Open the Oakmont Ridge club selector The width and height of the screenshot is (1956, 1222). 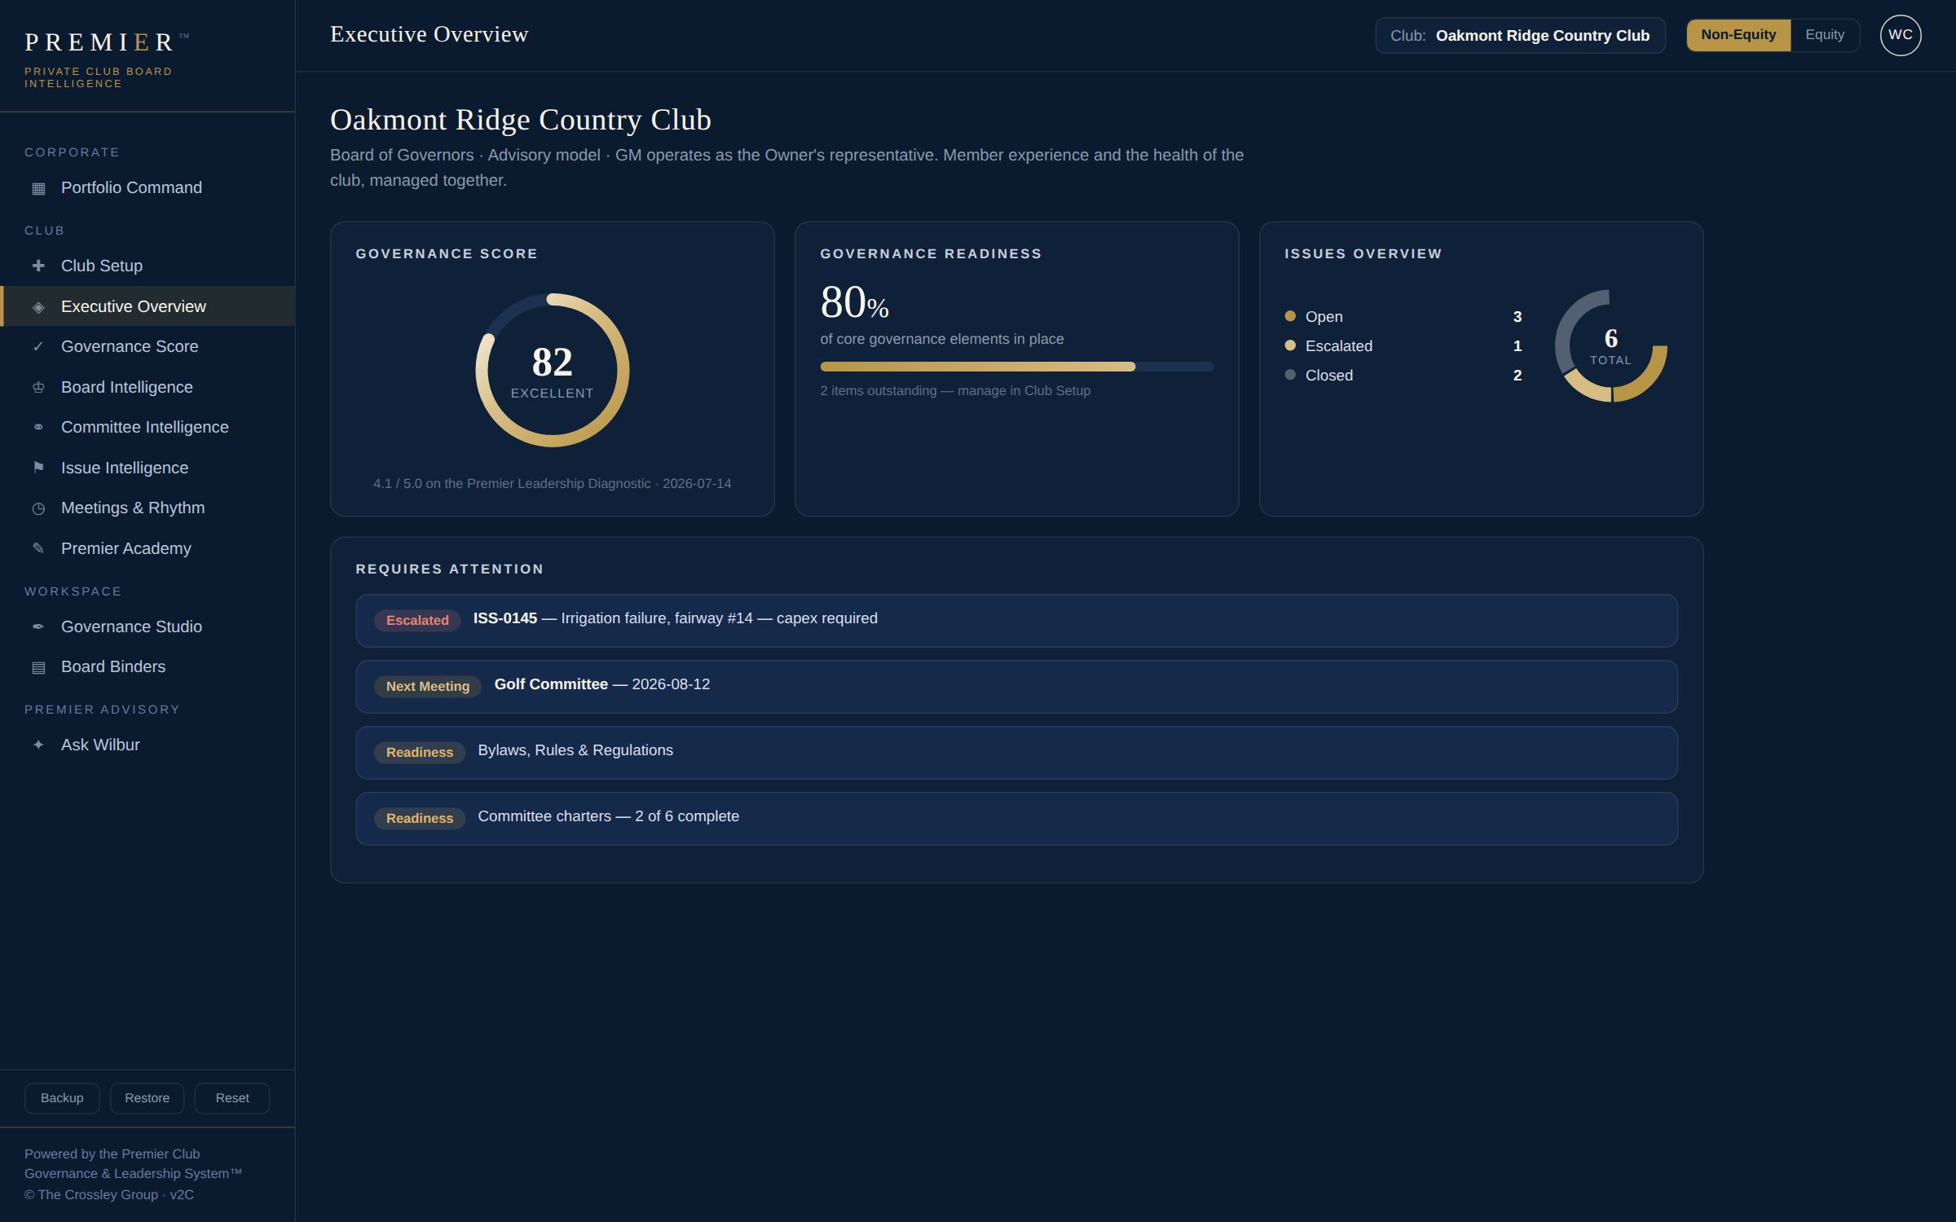tap(1520, 36)
